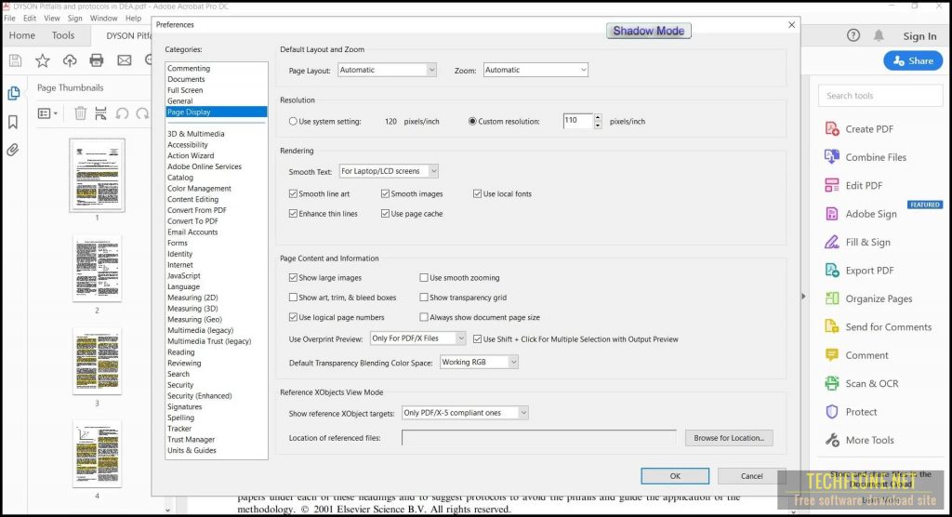
Task: Click the cloud upload toolbar icon
Action: [70, 60]
